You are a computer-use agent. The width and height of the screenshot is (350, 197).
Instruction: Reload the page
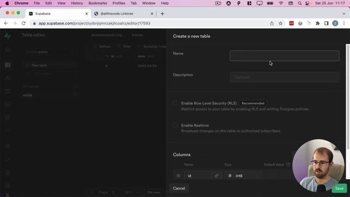click(24, 23)
